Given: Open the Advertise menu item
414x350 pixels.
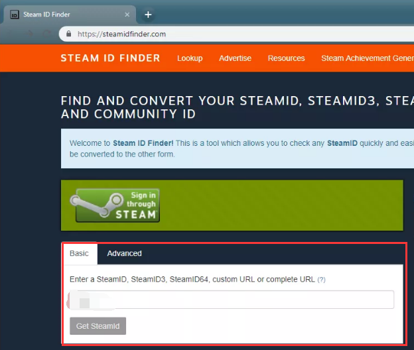Looking at the screenshot, I should tap(235, 58).
